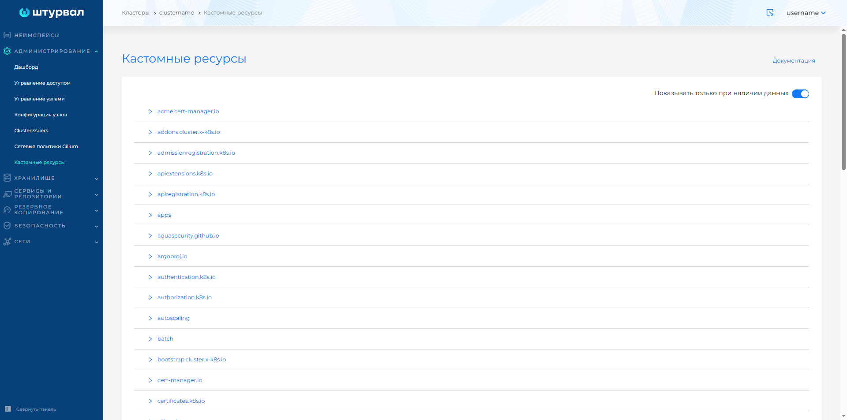Click the Администрирование gear icon

point(7,51)
